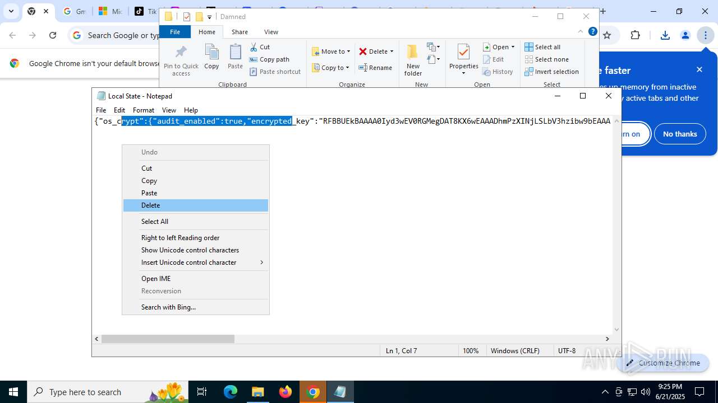The image size is (718, 403).
Task: Open Notepad Help menu
Action: point(191,110)
